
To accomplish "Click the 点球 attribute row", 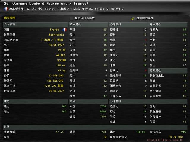I will [88, 86].
